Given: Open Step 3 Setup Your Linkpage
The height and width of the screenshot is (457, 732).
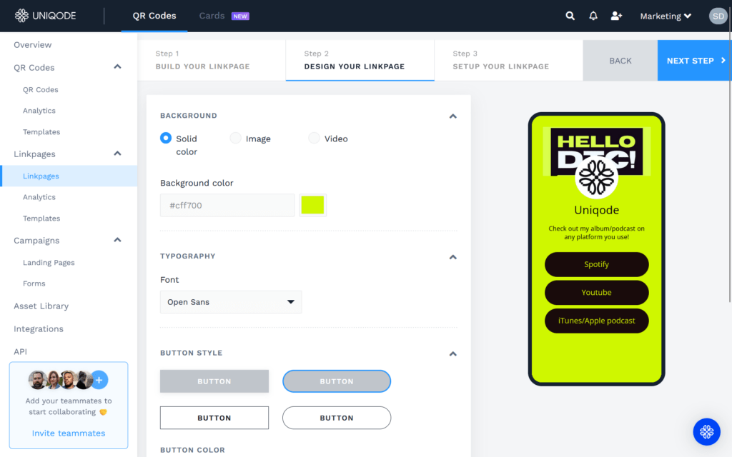Looking at the screenshot, I should (508, 60).
